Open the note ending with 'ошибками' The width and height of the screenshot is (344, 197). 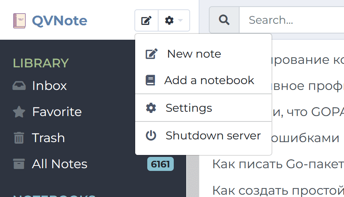point(305,138)
